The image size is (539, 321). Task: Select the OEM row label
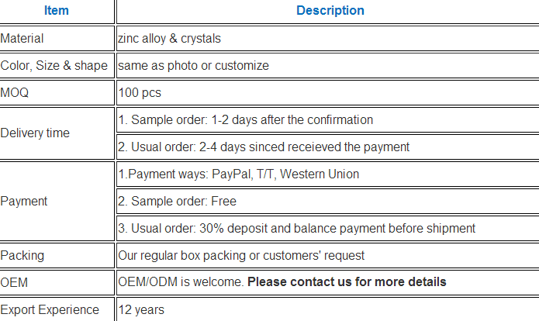point(14,282)
